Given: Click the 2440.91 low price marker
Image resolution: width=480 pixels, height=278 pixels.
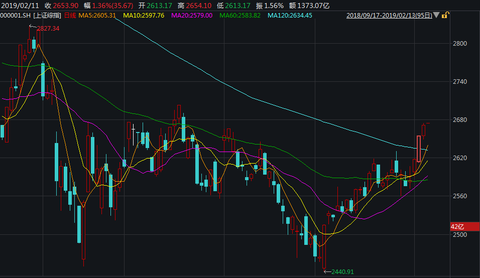Looking at the screenshot, I should 342,271.
